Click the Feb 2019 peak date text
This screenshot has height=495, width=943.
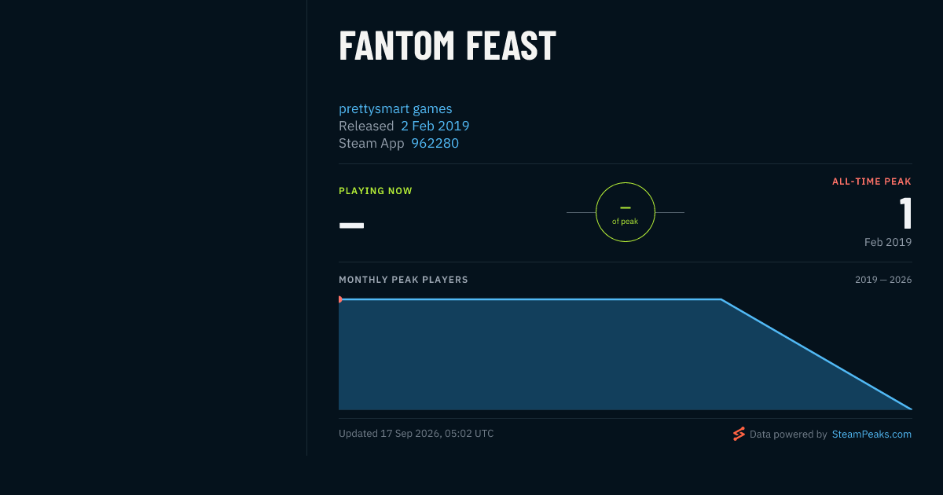[x=888, y=242]
